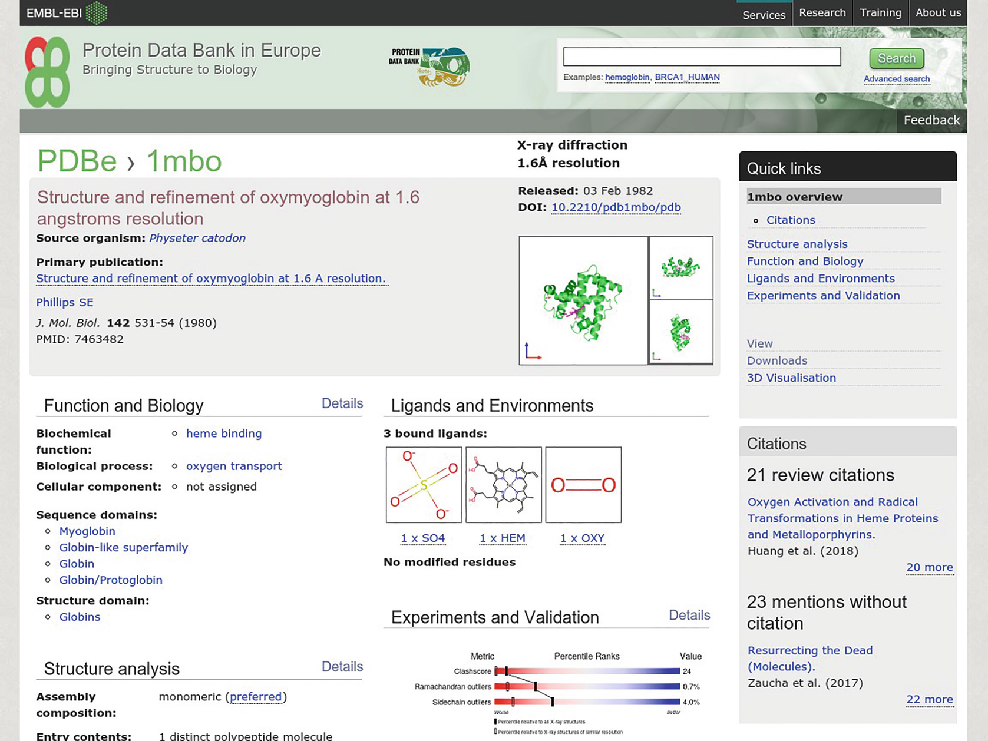Click the PDBe breadcrumb heading

coord(77,161)
